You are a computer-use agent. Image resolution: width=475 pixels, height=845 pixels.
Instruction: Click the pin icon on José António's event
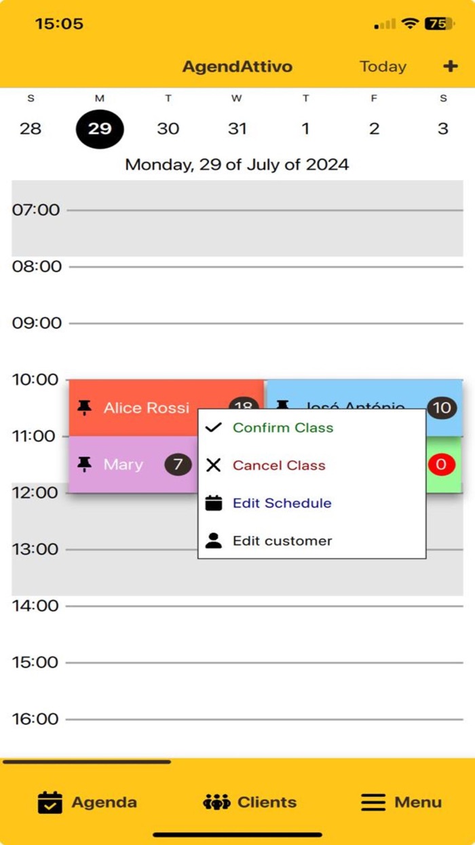283,406
